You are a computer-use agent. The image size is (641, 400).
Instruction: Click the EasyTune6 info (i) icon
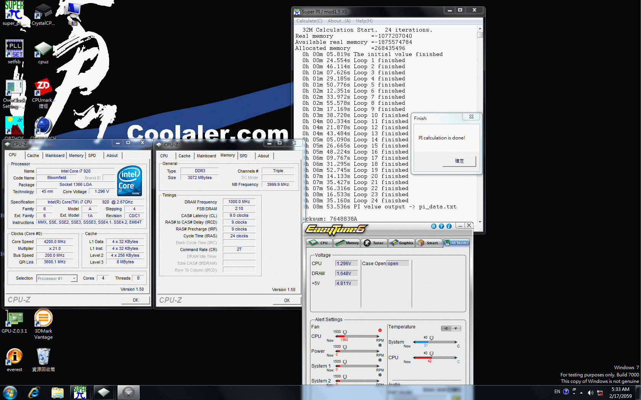tap(449, 226)
